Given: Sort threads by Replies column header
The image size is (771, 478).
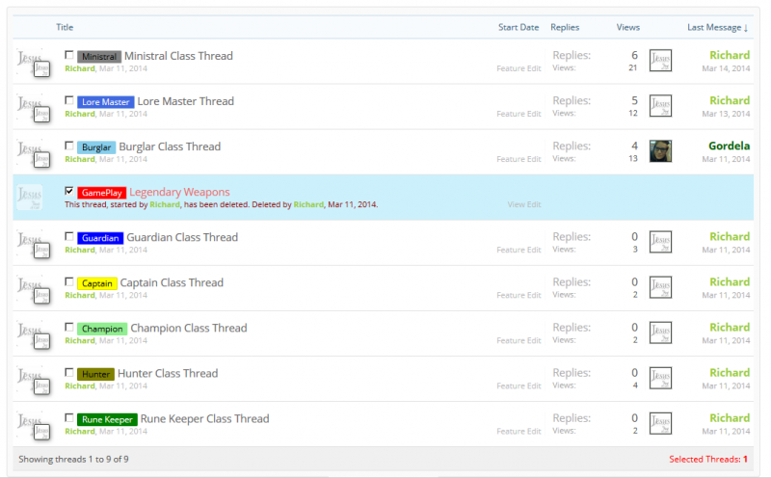Looking at the screenshot, I should [x=565, y=27].
